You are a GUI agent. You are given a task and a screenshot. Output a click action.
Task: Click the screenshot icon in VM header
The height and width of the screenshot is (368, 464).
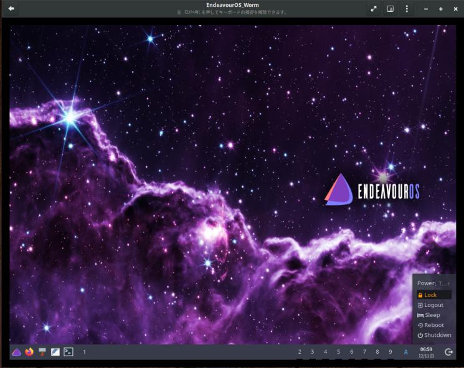tap(391, 9)
